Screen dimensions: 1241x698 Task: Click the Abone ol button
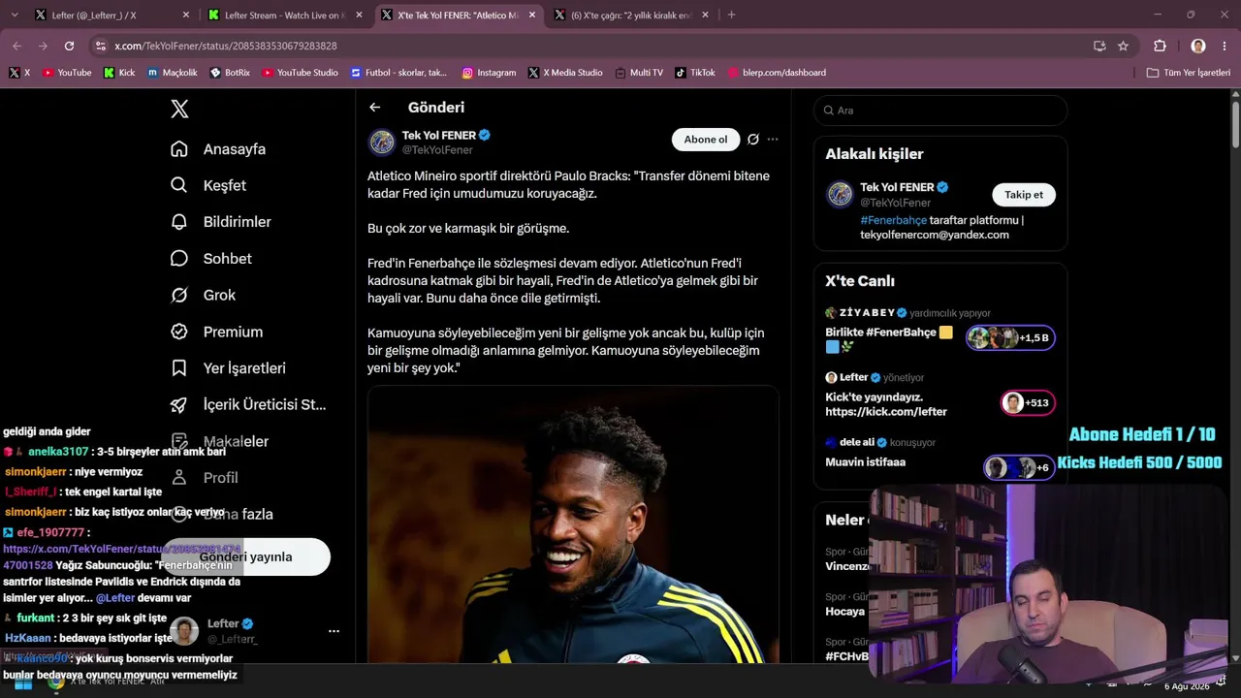click(x=706, y=140)
